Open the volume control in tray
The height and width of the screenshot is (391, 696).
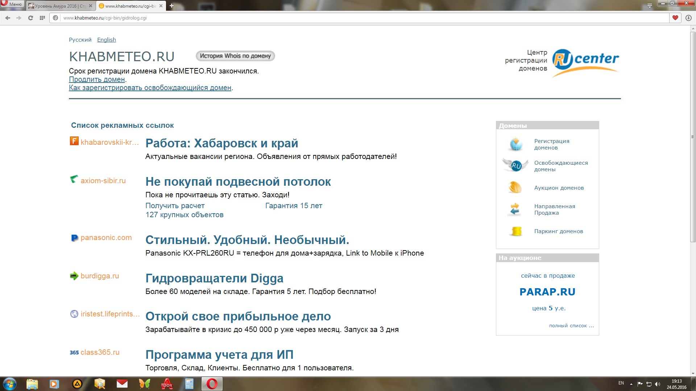(658, 384)
